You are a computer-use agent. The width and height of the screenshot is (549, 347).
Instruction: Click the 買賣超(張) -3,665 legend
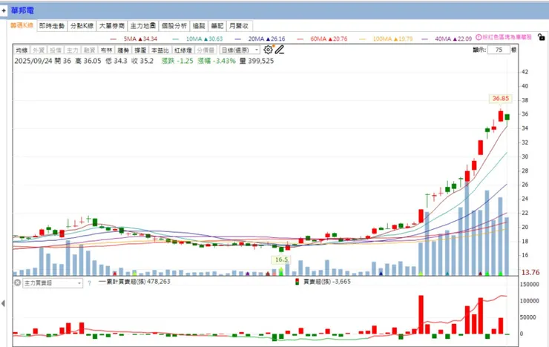coord(323,281)
